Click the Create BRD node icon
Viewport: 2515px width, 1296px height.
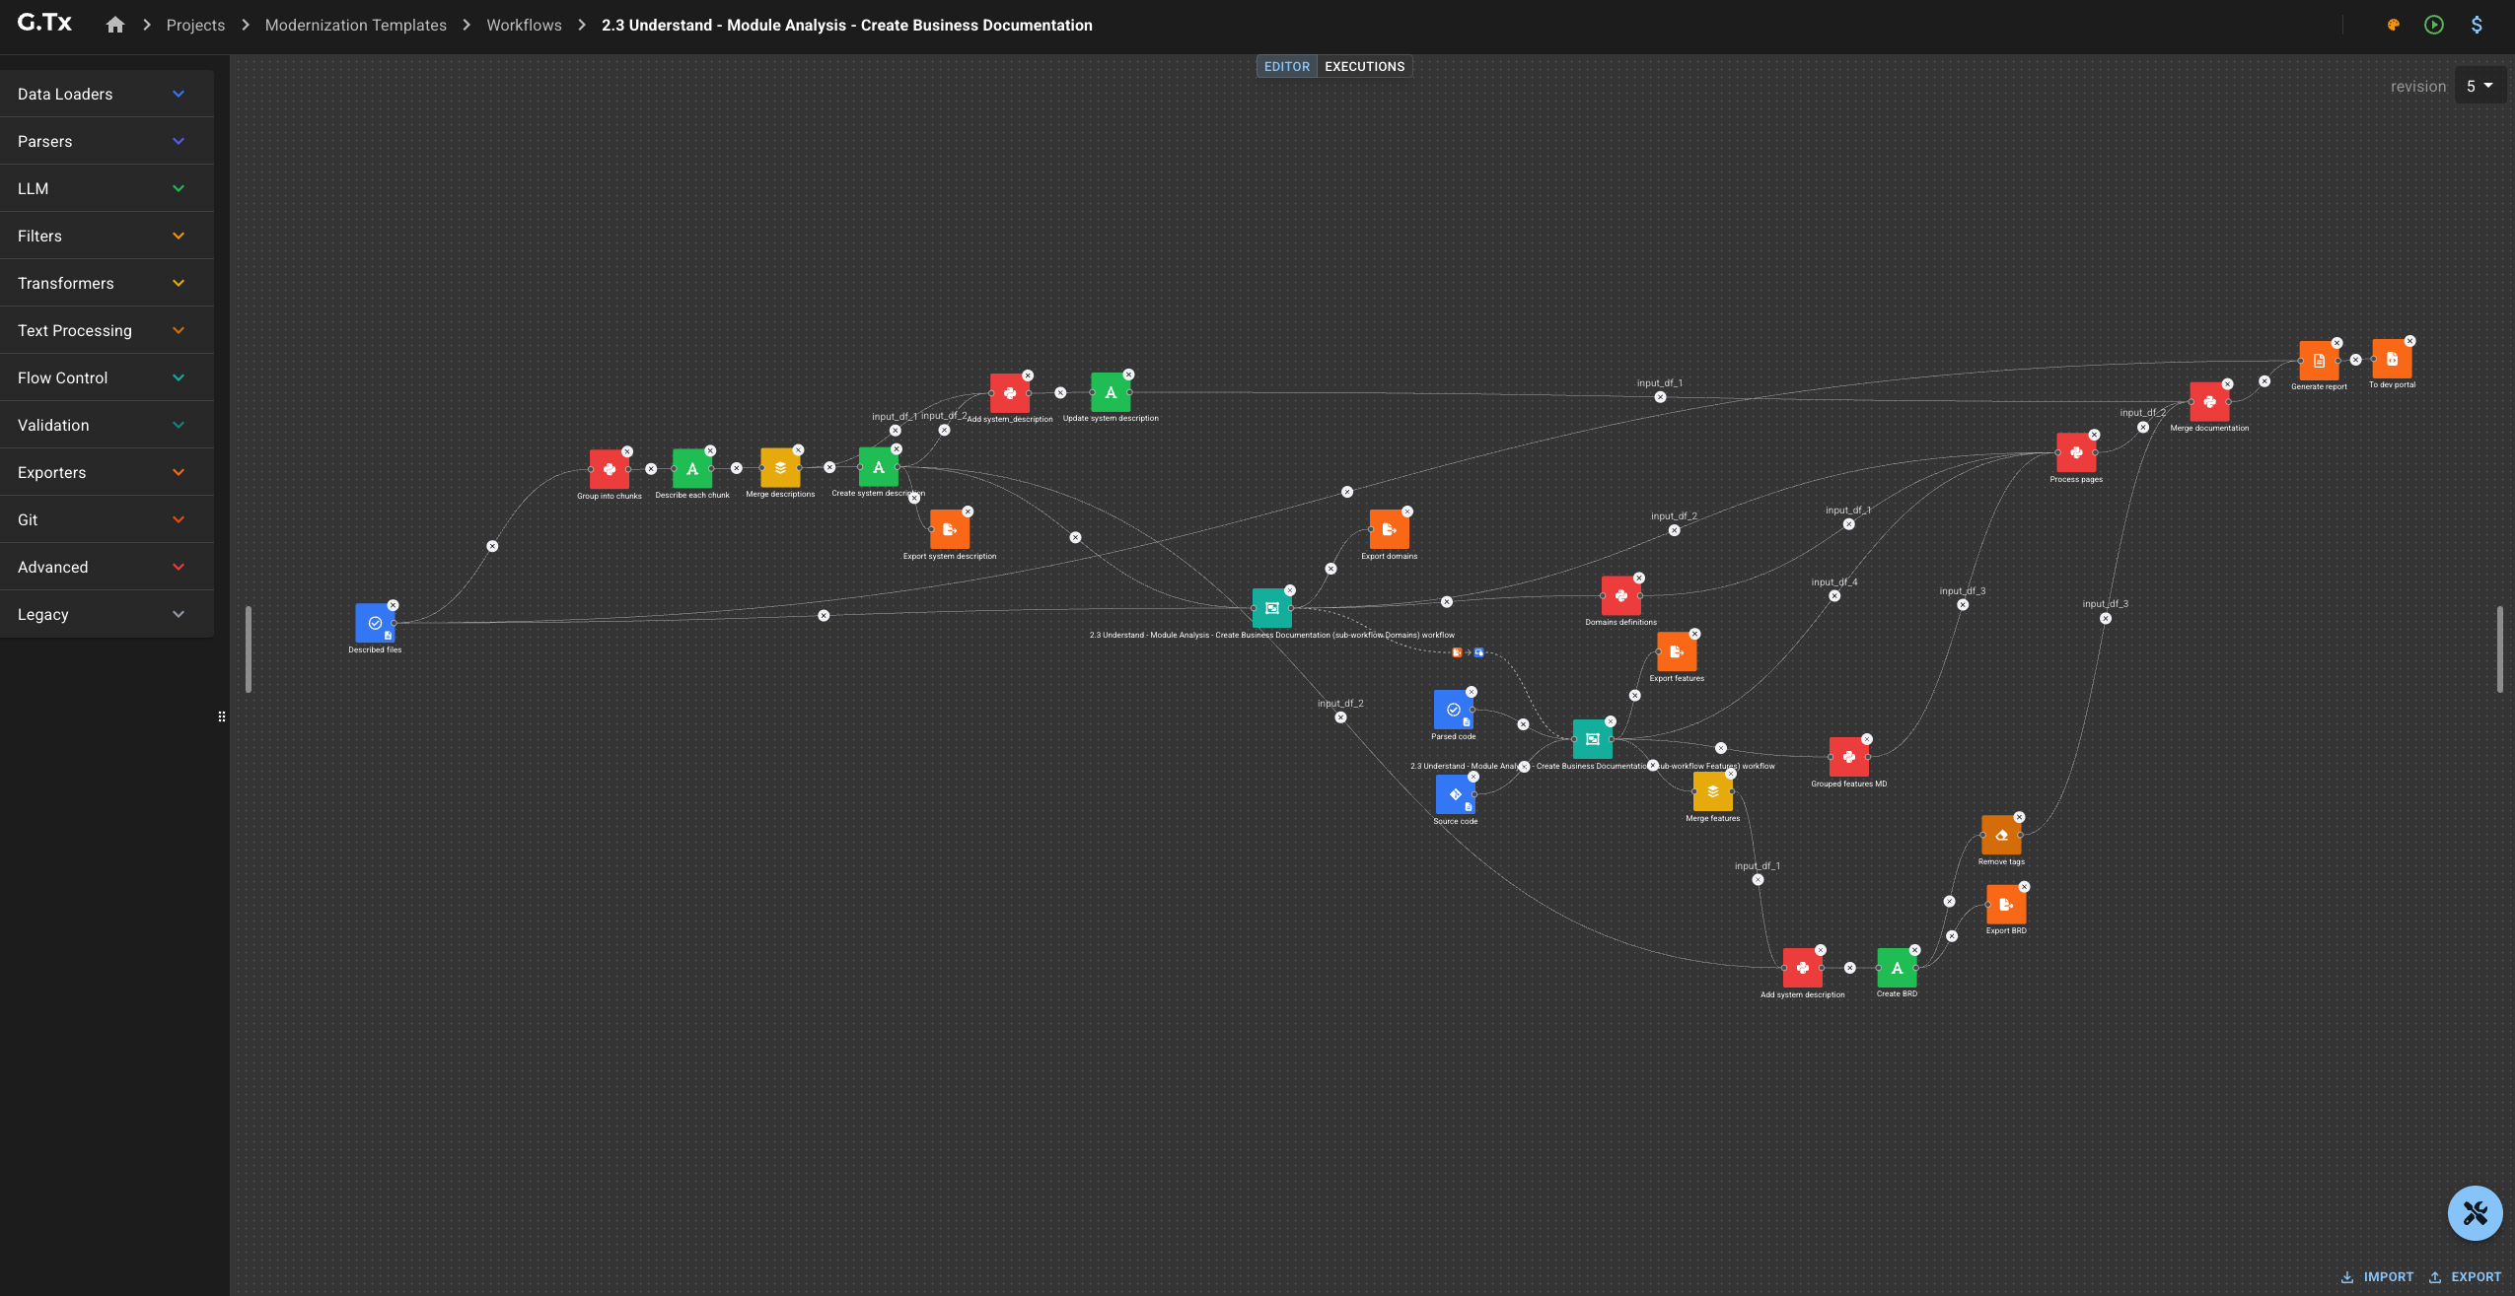coord(1897,968)
